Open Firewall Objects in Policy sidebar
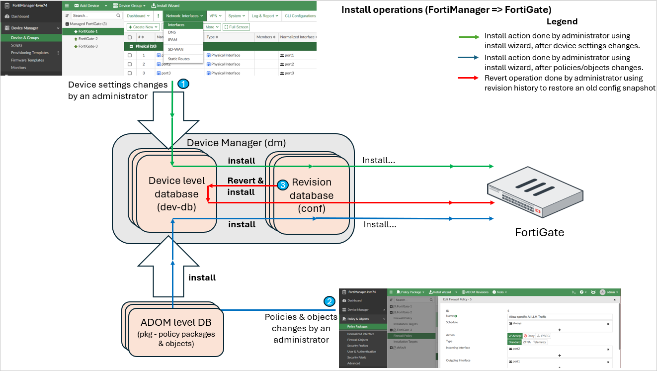The width and height of the screenshot is (657, 371). click(x=358, y=340)
